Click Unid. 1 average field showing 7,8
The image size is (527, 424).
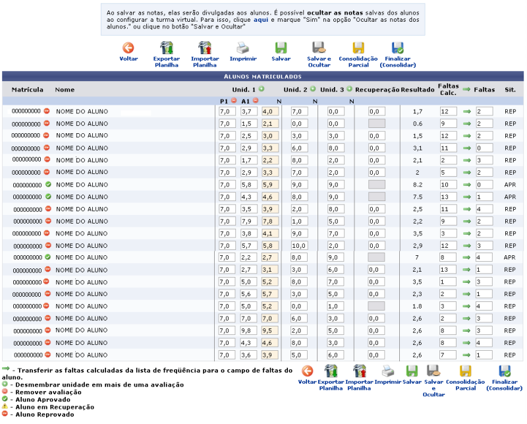click(270, 221)
